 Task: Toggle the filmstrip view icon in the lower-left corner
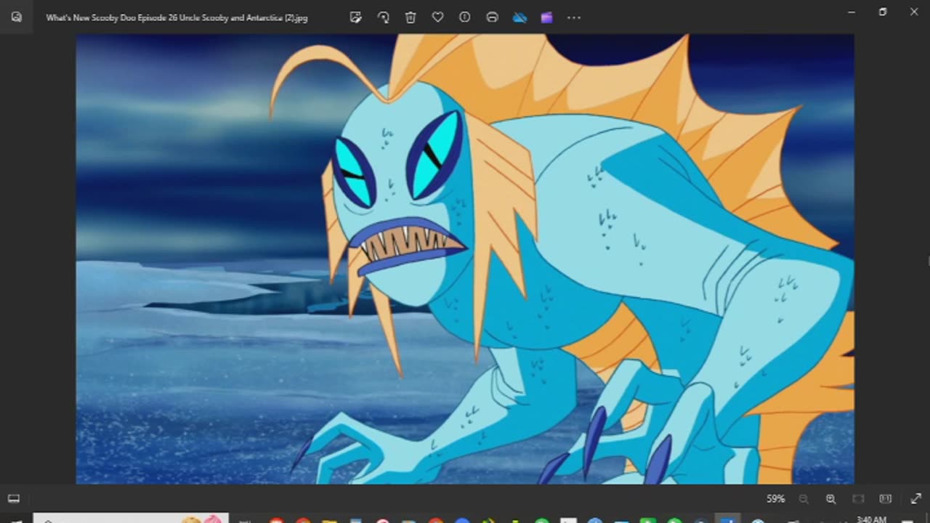click(x=14, y=499)
